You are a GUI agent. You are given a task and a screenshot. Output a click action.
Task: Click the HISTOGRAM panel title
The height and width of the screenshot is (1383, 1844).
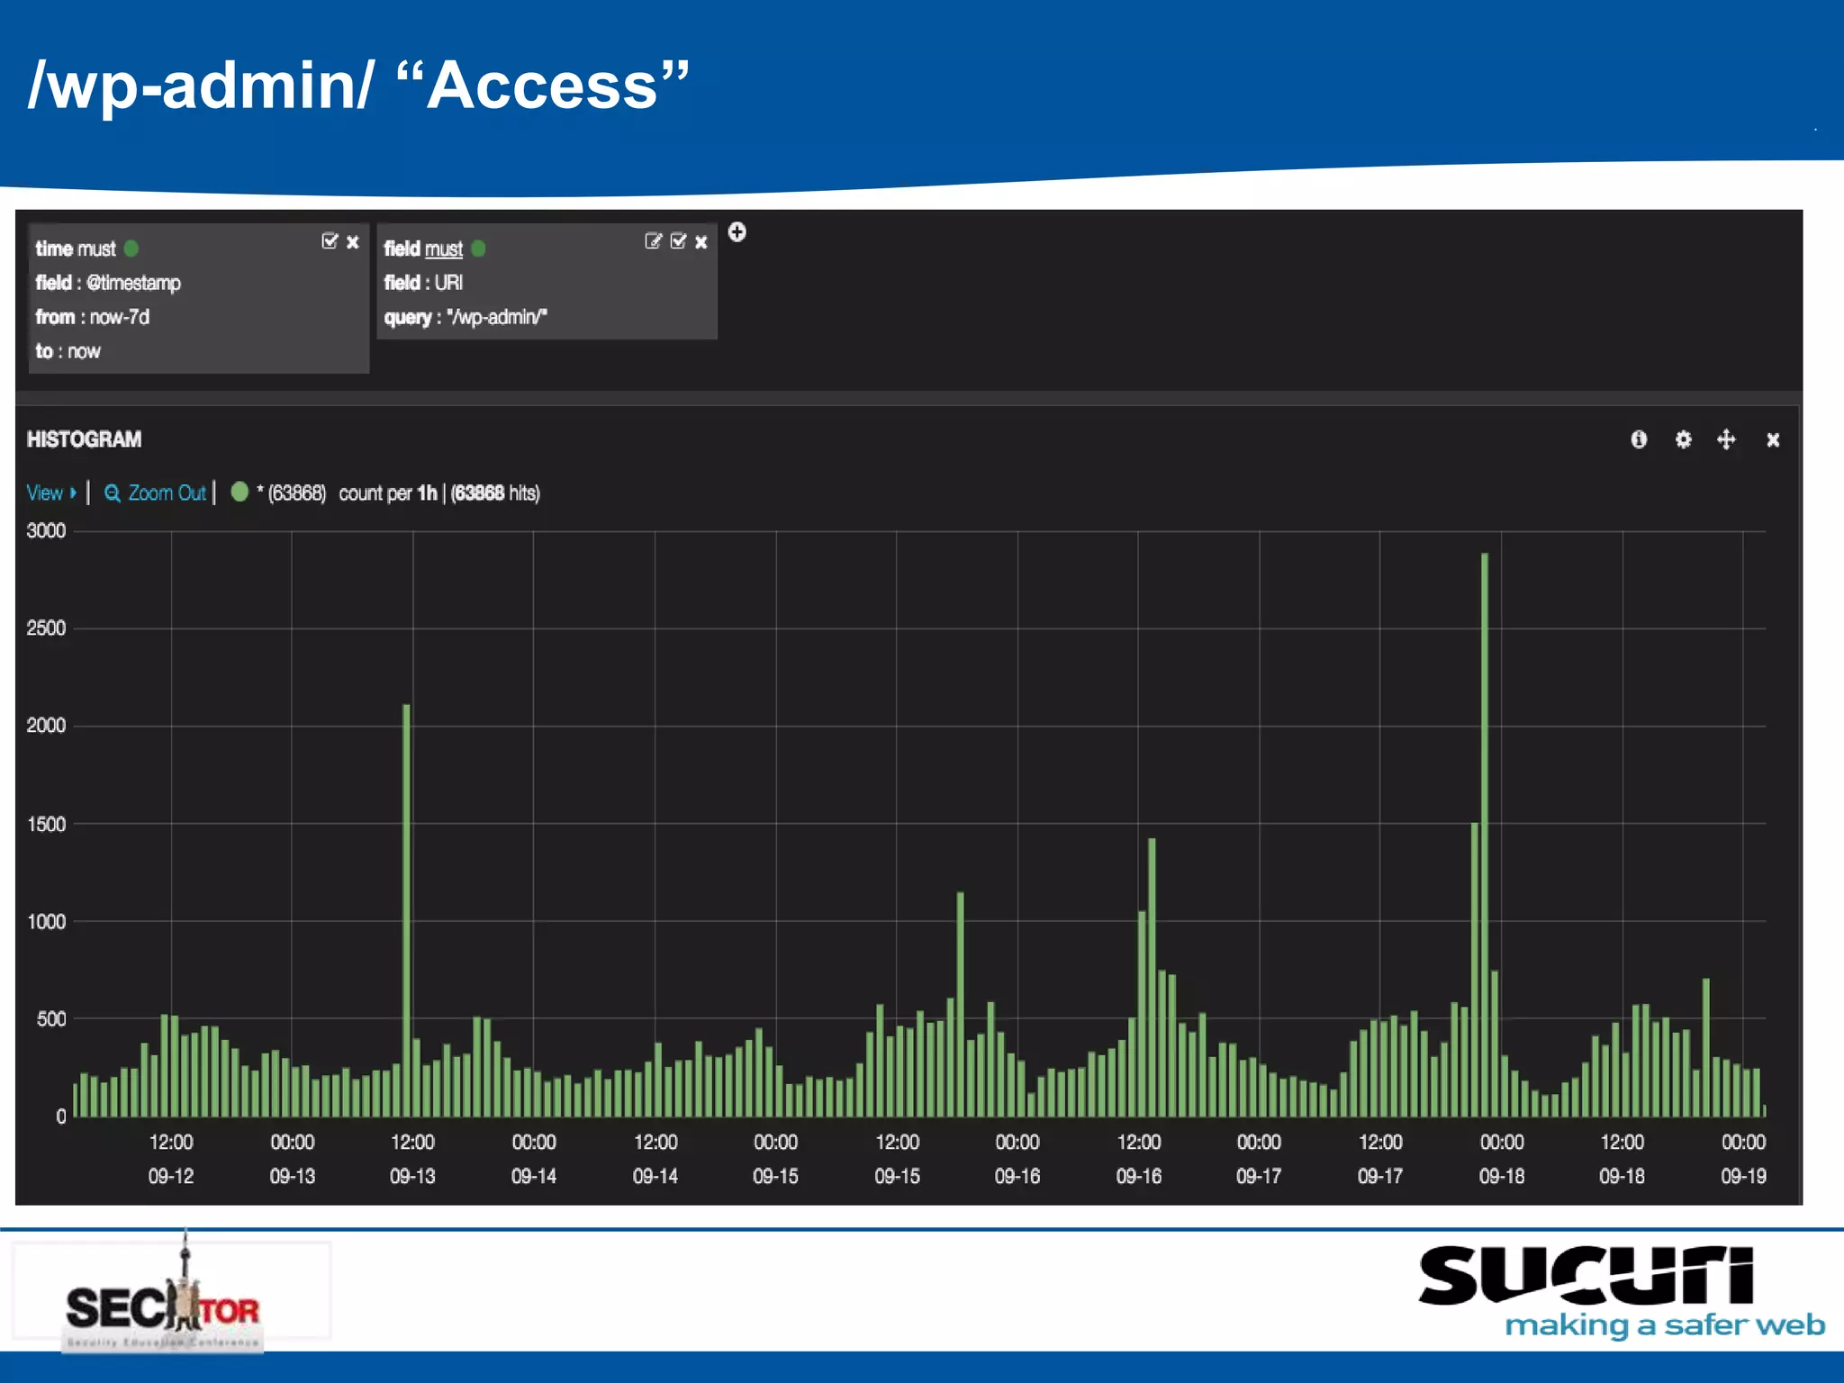click(x=84, y=439)
